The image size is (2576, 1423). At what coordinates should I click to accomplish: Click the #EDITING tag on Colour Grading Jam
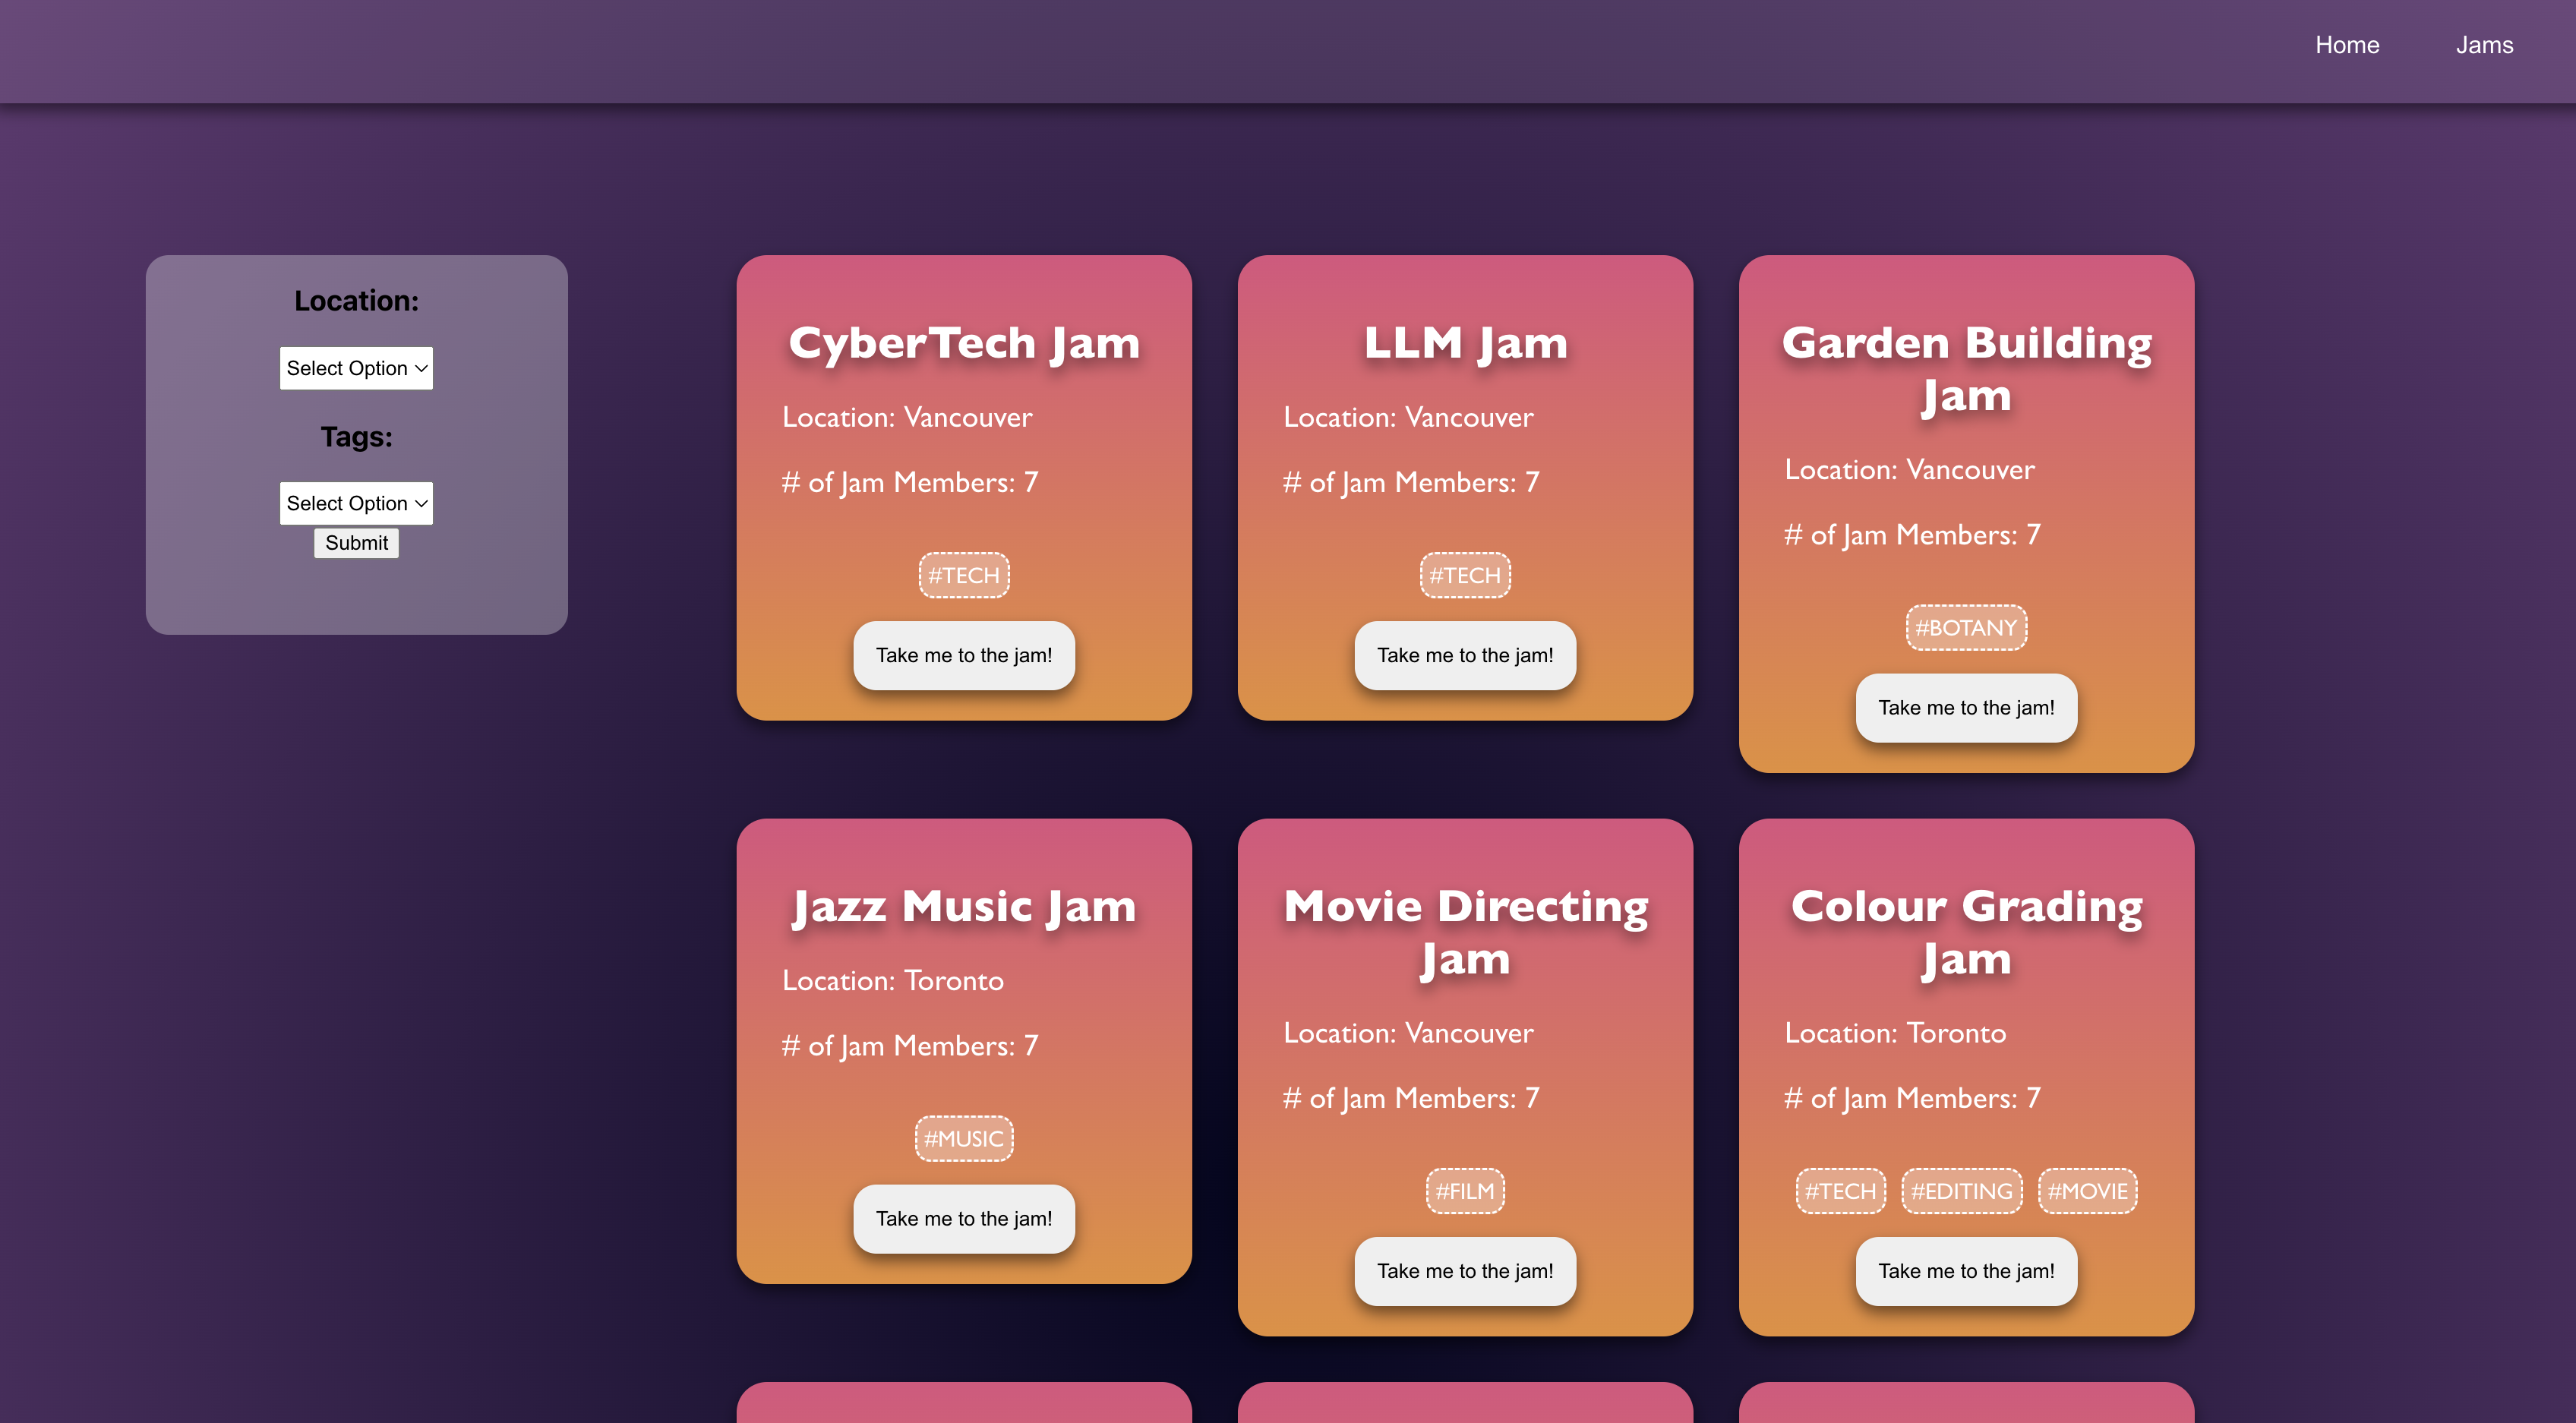(1961, 1191)
